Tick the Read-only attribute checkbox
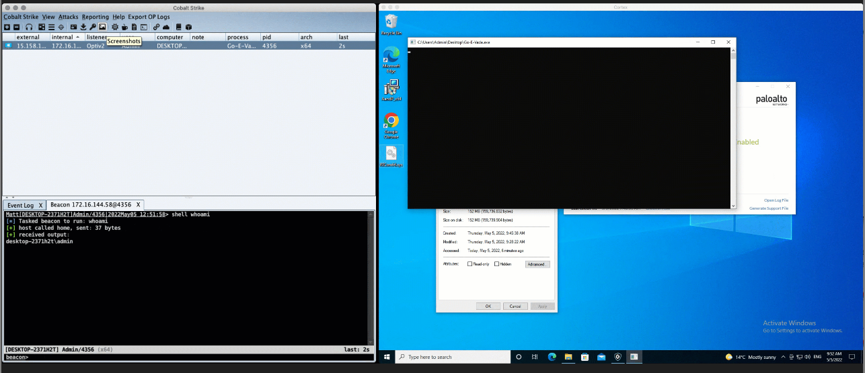Viewport: 865px width, 373px height. click(x=470, y=264)
